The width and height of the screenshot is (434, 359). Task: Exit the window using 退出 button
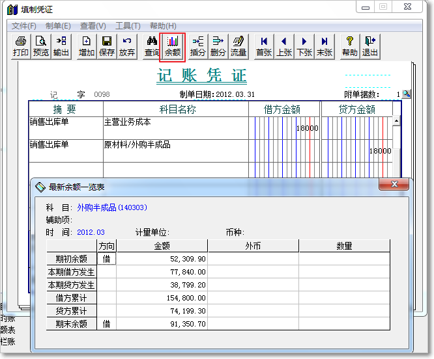coord(370,46)
